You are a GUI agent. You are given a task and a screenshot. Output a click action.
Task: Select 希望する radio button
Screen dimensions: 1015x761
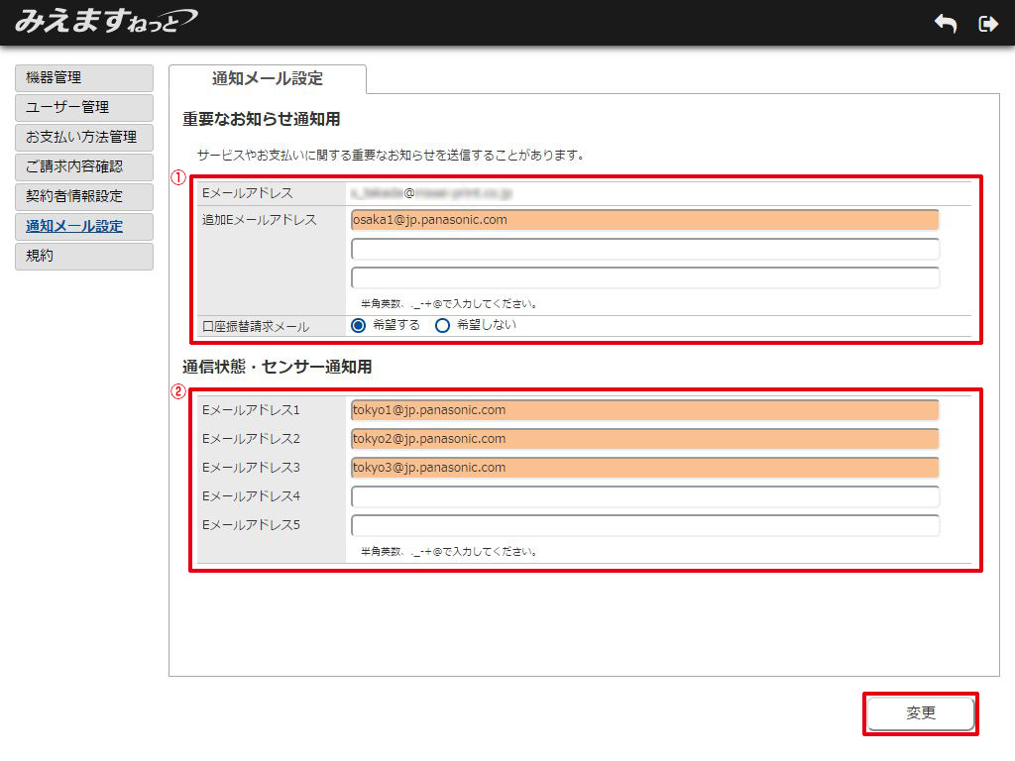click(359, 325)
